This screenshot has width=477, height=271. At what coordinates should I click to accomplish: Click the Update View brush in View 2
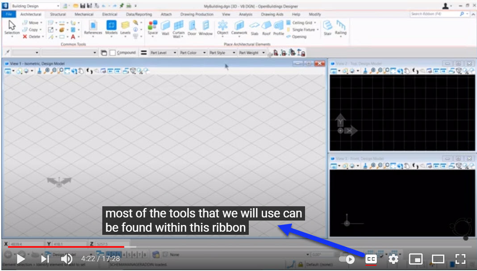(365, 71)
